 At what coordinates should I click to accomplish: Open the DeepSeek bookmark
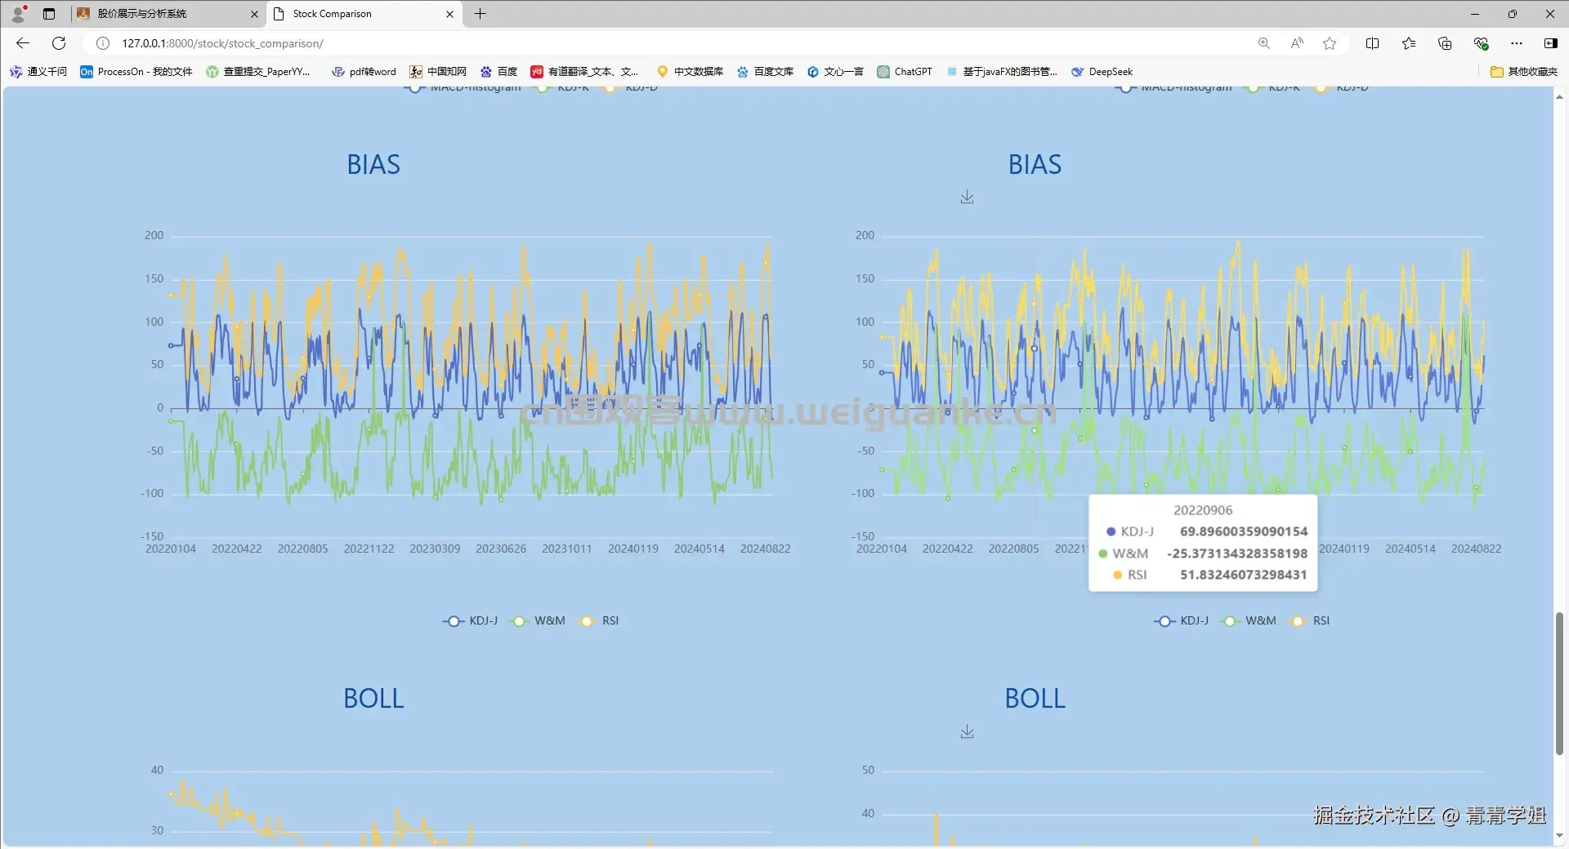(x=1102, y=72)
